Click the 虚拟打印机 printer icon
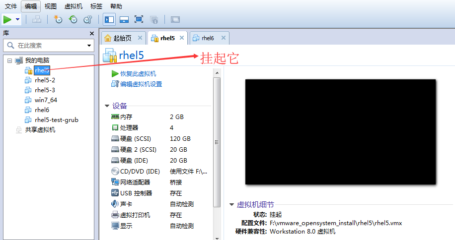Screen dimensions: 455x240 coord(115,215)
